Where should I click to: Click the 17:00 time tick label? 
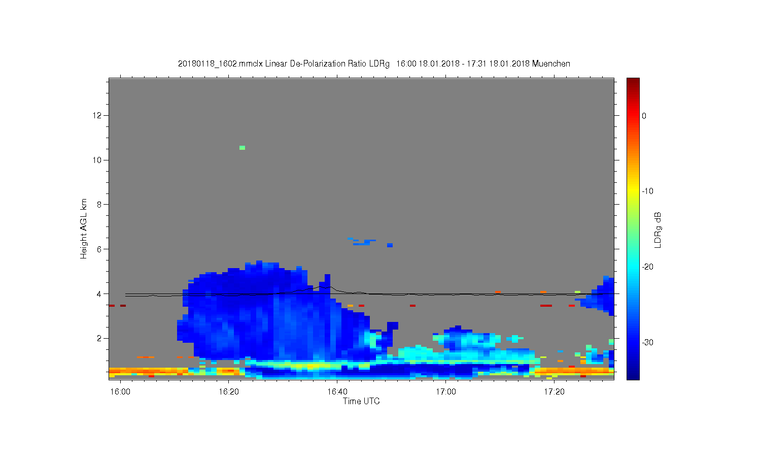click(446, 392)
